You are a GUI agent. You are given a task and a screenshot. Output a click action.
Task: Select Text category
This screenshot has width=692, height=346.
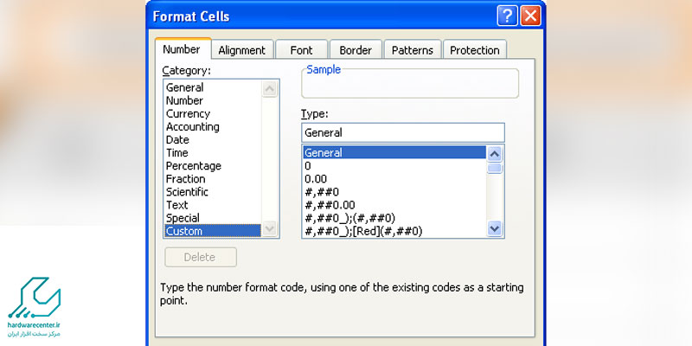(x=213, y=205)
